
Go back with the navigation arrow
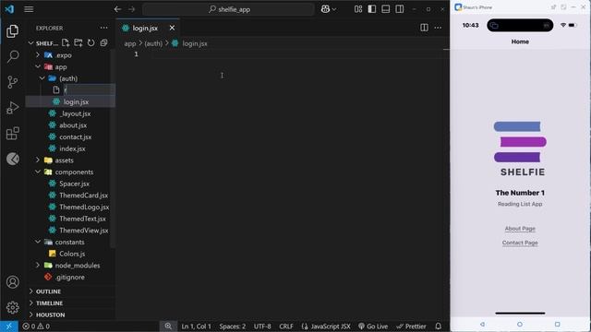pos(117,9)
